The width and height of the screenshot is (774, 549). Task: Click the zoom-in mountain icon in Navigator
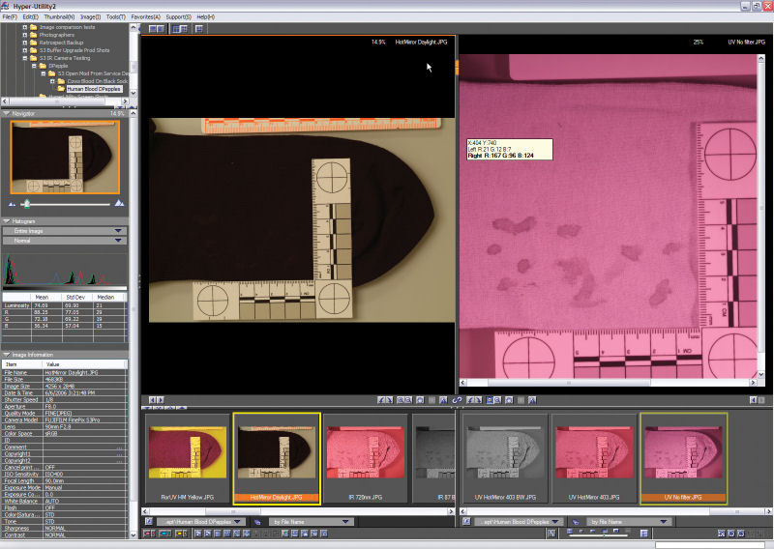click(x=119, y=203)
